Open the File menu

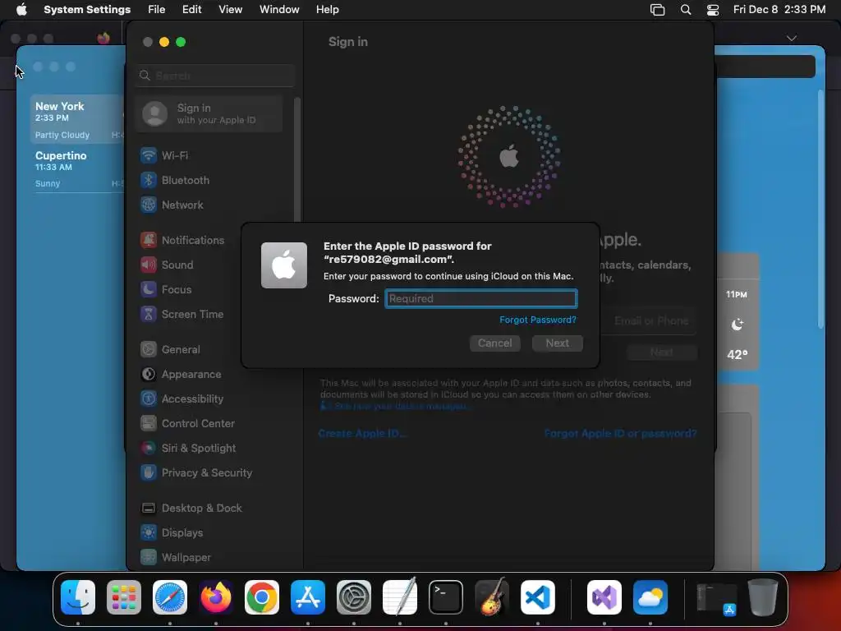click(157, 10)
